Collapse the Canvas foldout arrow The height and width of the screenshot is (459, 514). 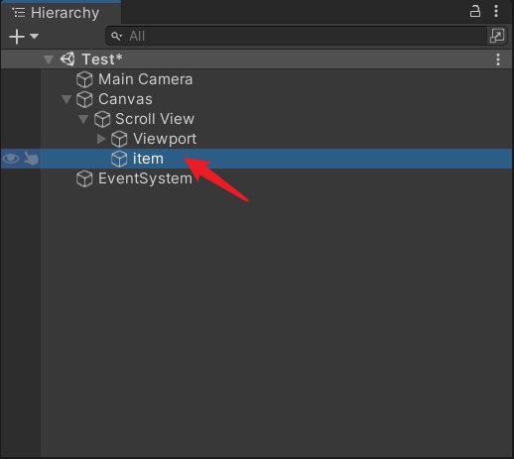(x=66, y=99)
